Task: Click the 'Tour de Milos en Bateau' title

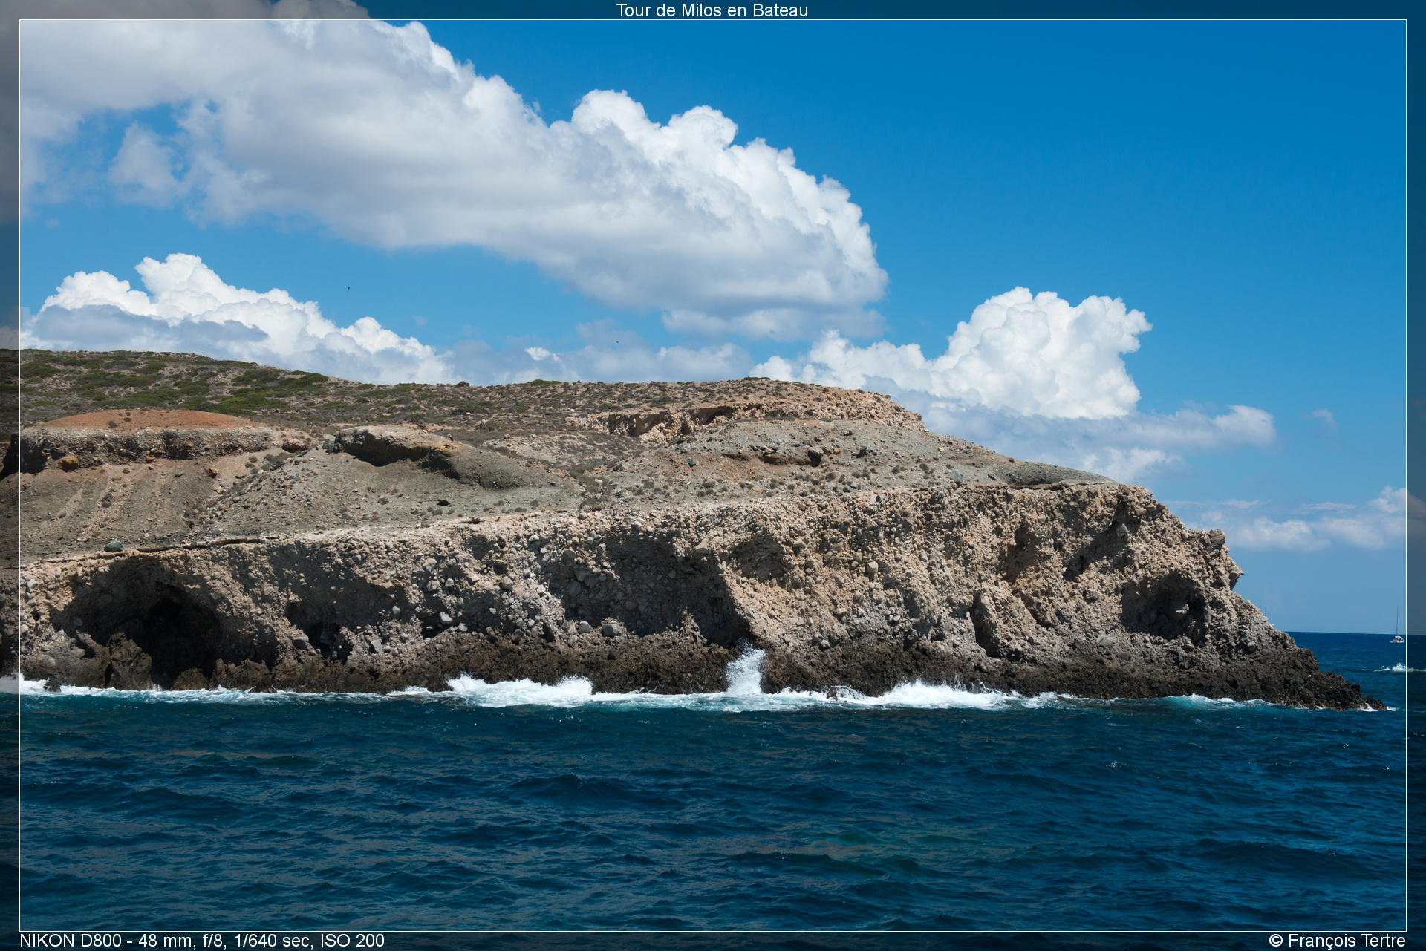Action: 712,10
